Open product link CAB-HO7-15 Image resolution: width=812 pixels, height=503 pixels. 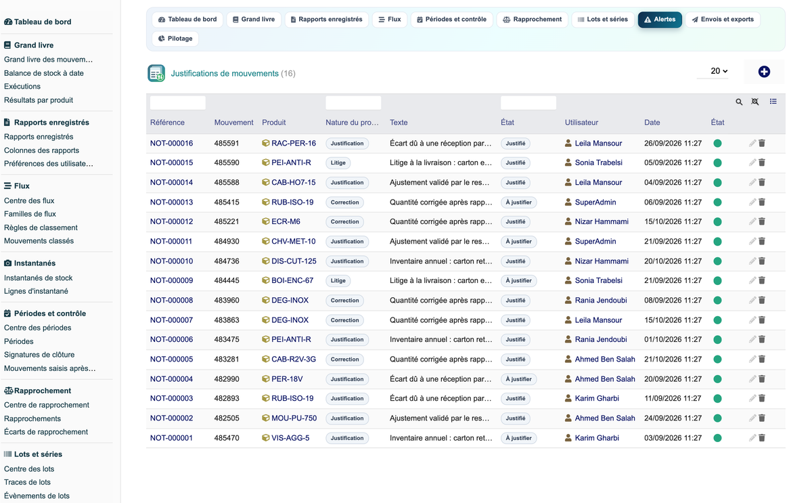tap(294, 183)
